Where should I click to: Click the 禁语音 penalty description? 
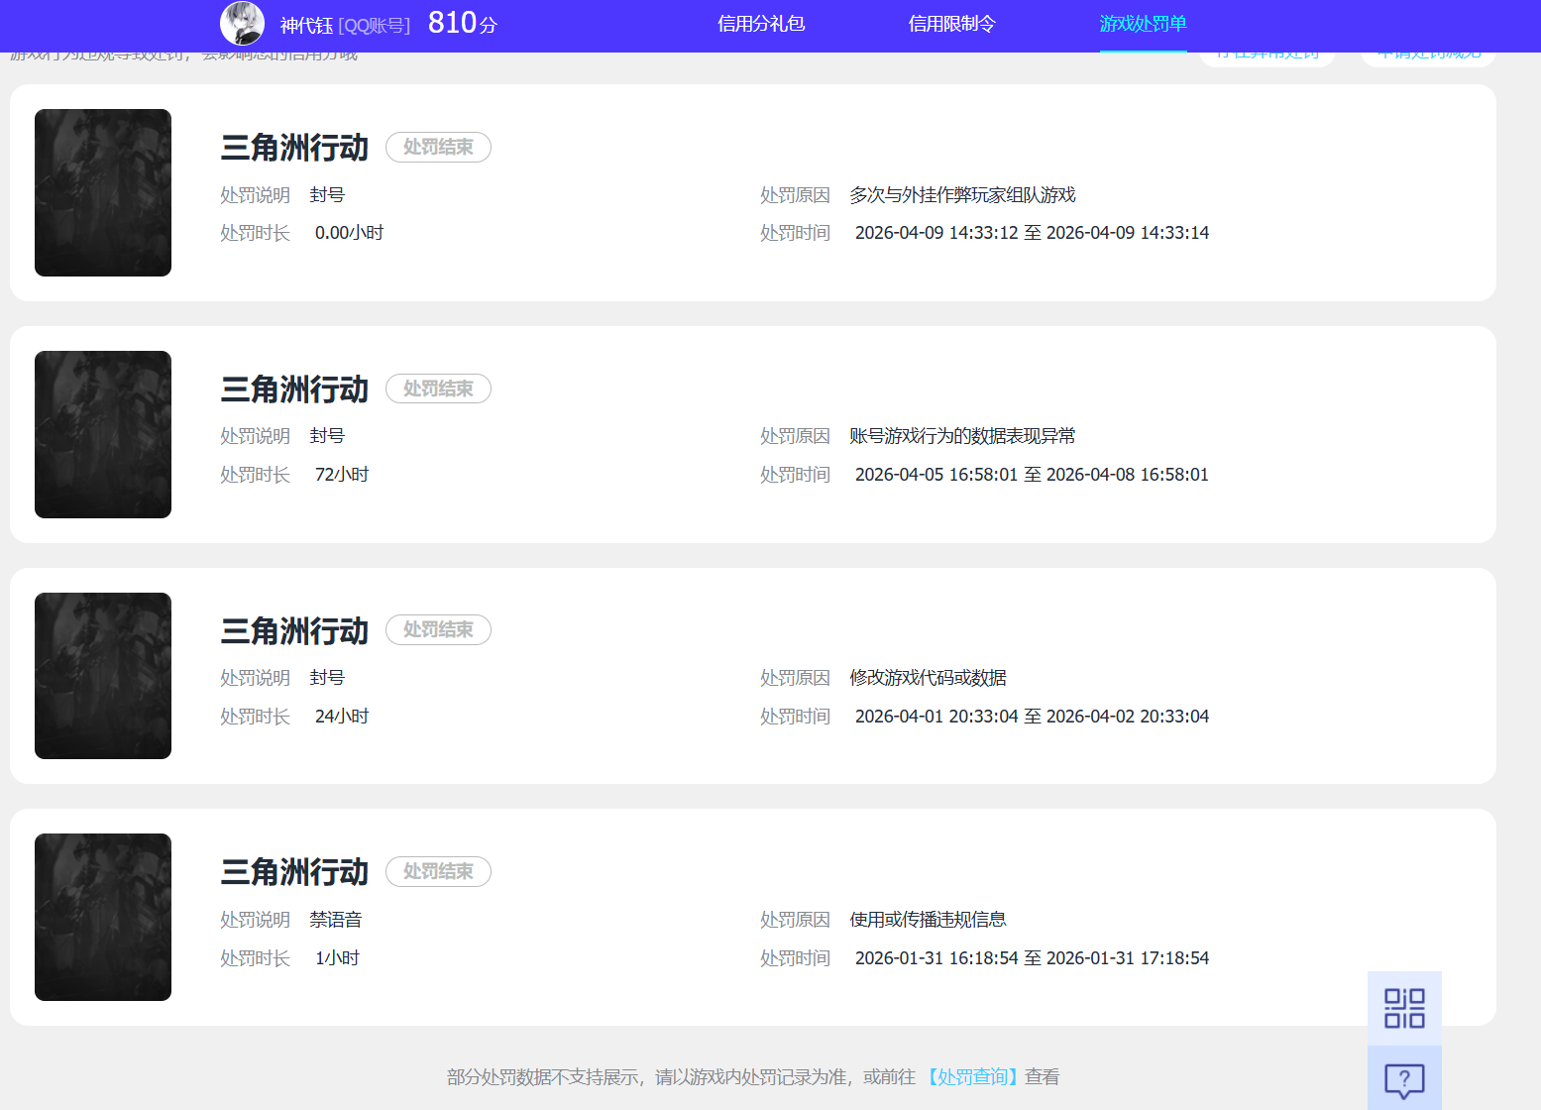coord(336,920)
